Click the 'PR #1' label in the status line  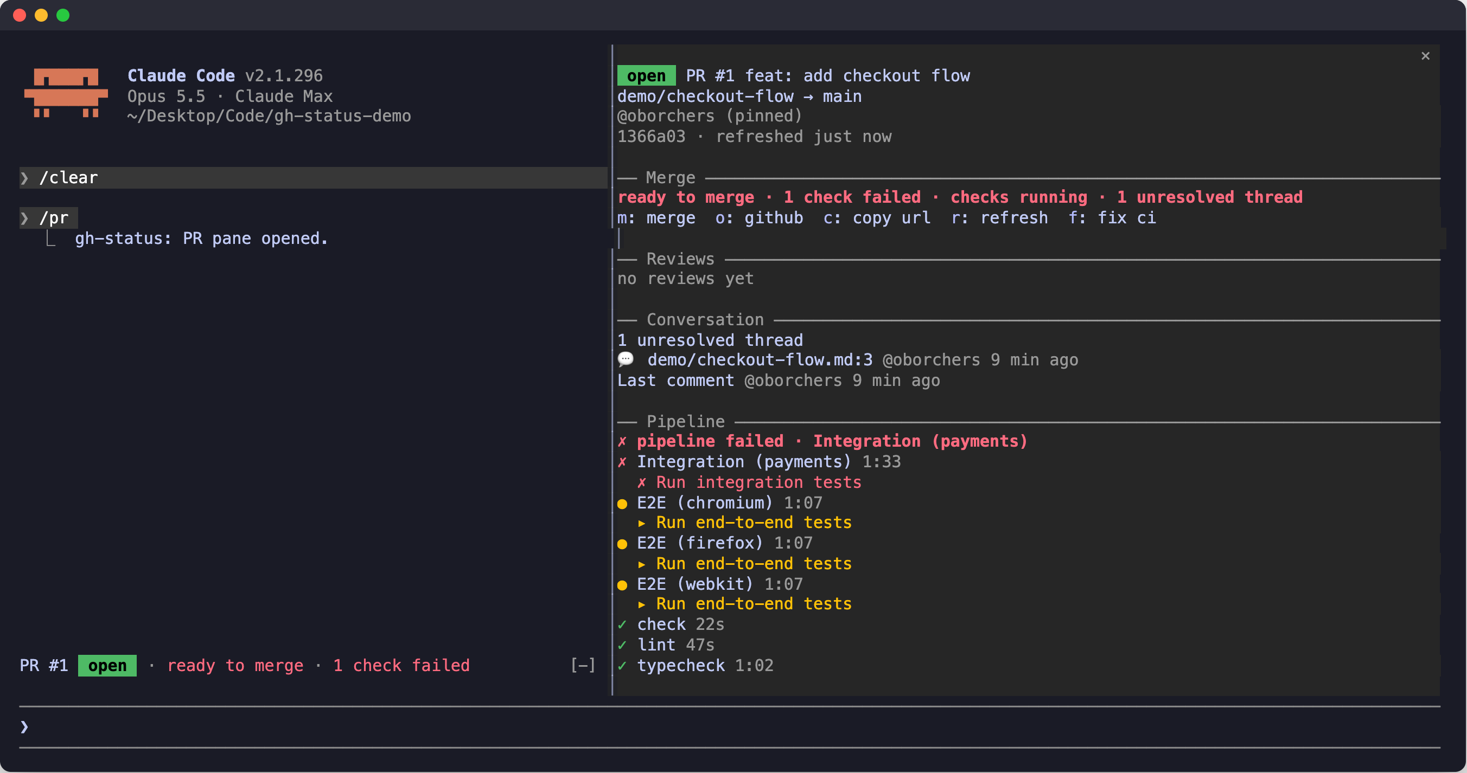point(44,666)
